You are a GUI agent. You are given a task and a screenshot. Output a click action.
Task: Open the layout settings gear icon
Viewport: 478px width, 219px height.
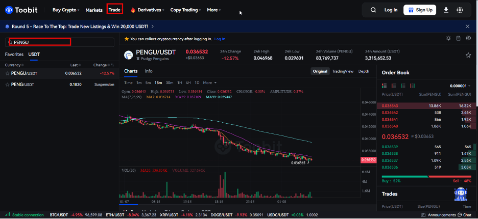(468, 38)
